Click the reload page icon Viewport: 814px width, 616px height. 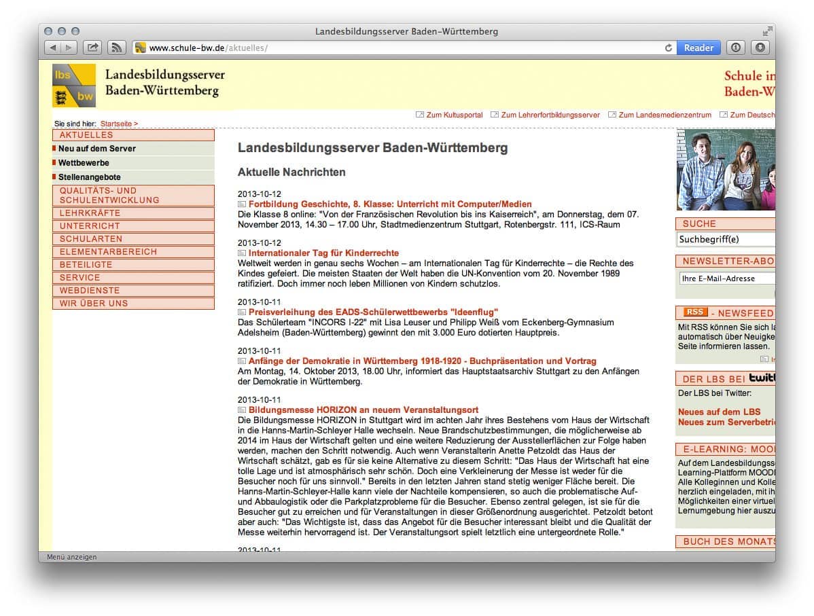coord(669,48)
